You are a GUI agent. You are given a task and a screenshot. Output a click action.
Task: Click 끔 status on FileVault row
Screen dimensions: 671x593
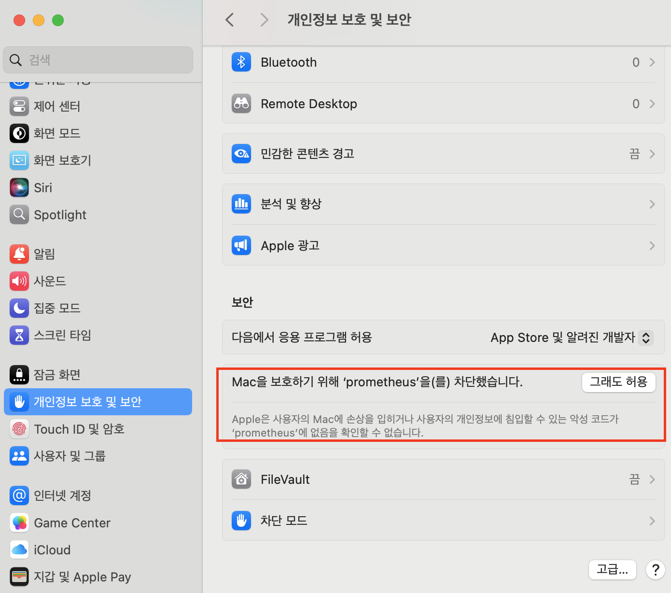pos(634,480)
